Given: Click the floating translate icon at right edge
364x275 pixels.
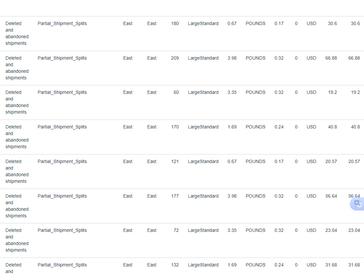Looking at the screenshot, I should 357,204.
